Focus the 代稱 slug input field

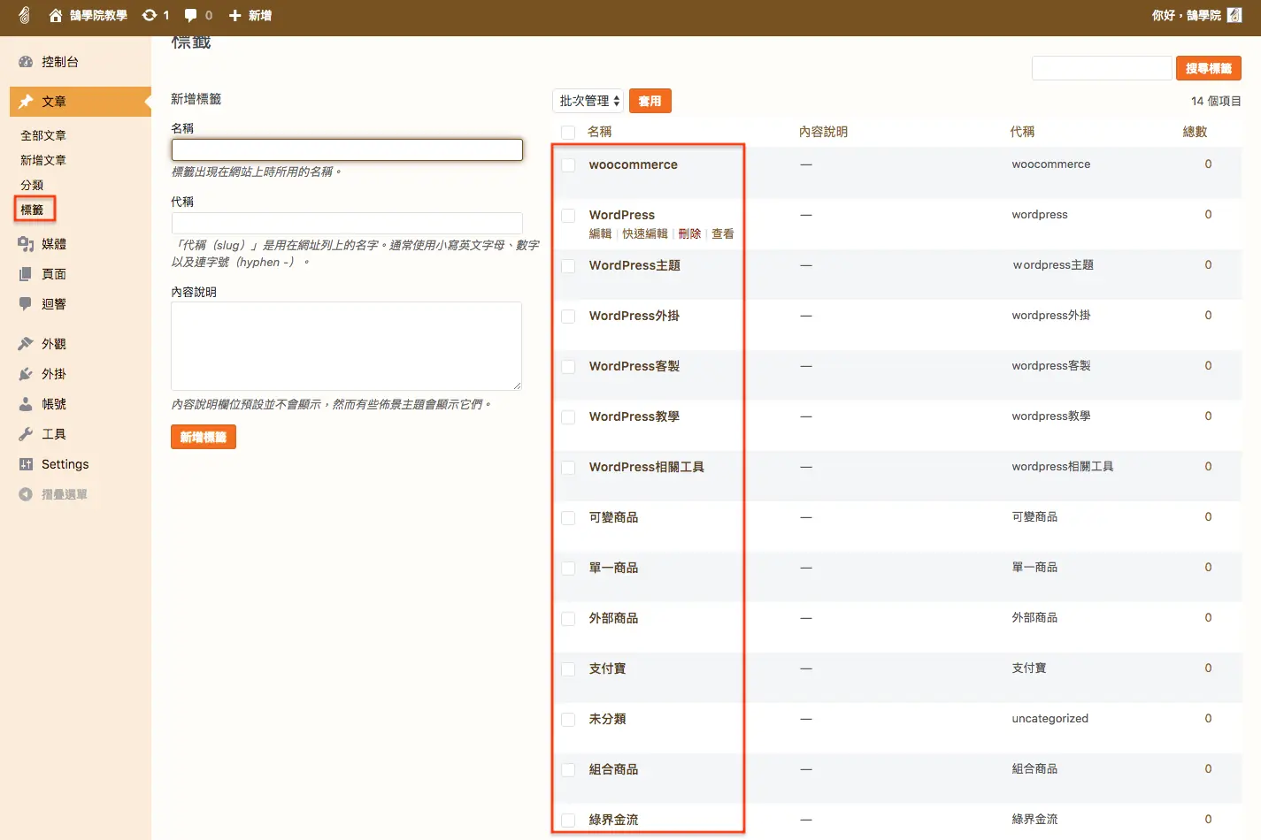click(347, 223)
